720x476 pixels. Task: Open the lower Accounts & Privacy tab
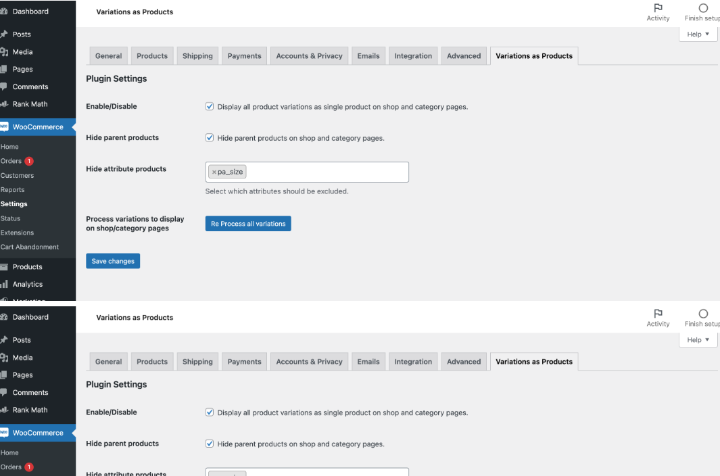pos(309,362)
